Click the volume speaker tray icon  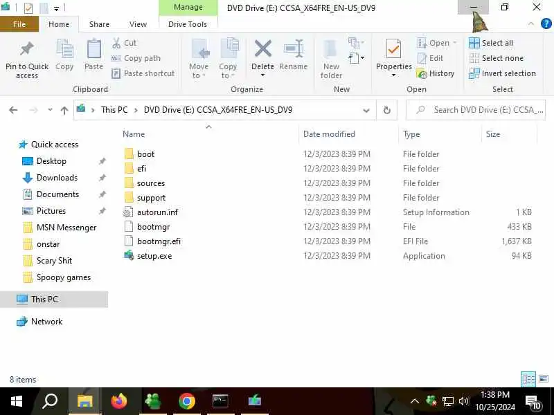point(463,401)
